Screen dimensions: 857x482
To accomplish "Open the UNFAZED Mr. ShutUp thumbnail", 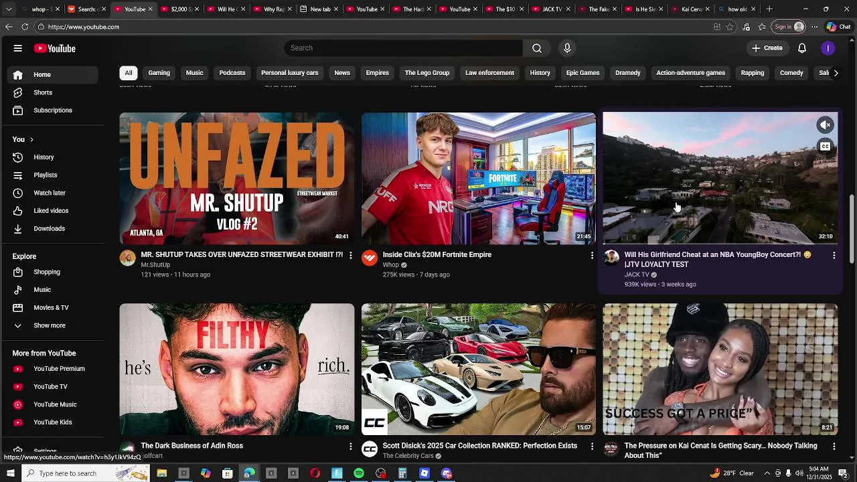I will click(237, 178).
